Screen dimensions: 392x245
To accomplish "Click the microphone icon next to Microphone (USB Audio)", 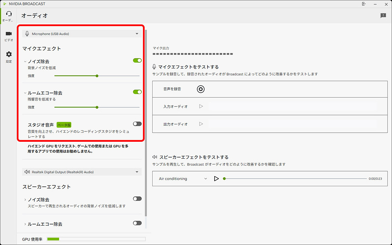I will coord(27,33).
